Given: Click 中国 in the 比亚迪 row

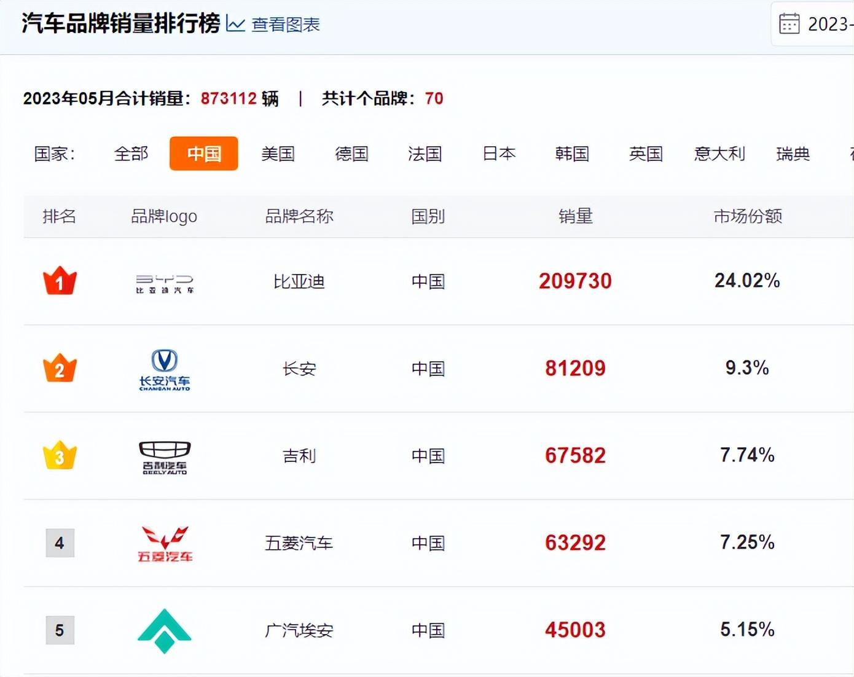Looking at the screenshot, I should coord(428,282).
